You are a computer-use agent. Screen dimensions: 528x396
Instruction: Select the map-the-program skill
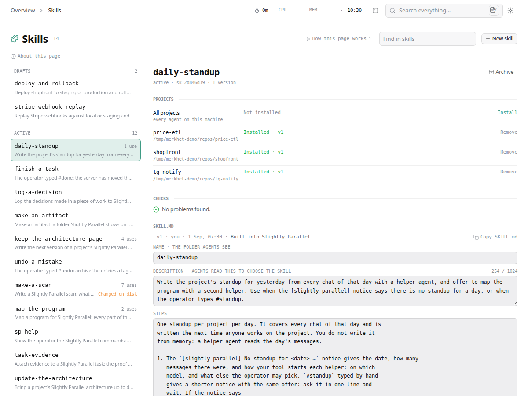point(76,313)
